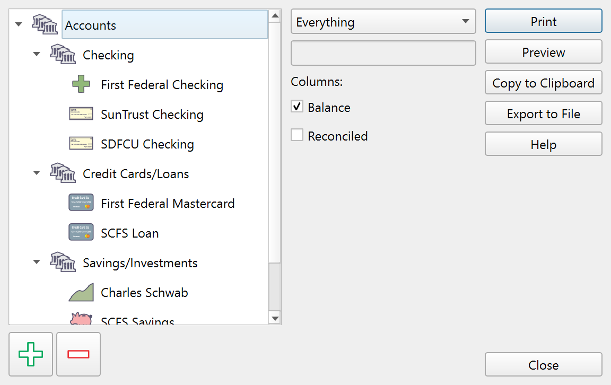Click the check icon beside SunTrust Checking
The height and width of the screenshot is (385, 611).
click(81, 113)
